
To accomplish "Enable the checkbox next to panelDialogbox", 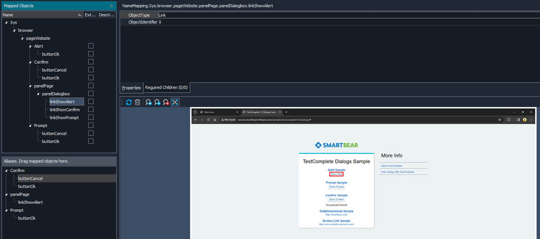I will coord(91,94).
